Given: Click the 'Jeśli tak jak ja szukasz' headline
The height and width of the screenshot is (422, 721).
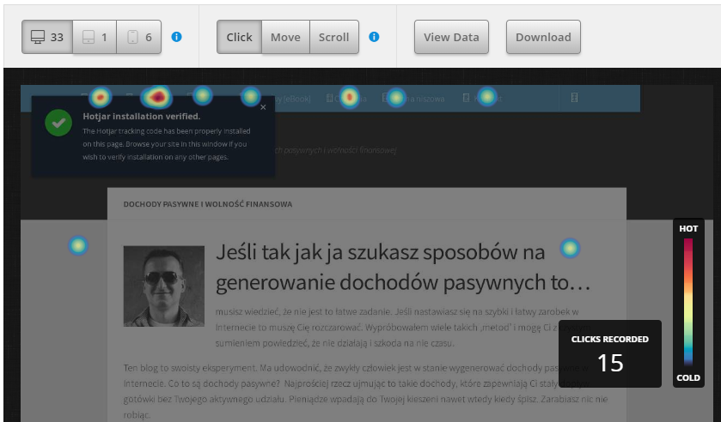Looking at the screenshot, I should [x=403, y=267].
